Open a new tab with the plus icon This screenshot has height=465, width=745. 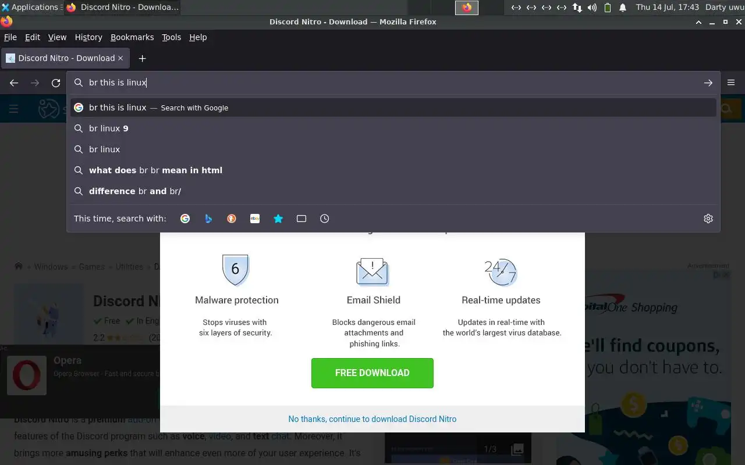(142, 58)
